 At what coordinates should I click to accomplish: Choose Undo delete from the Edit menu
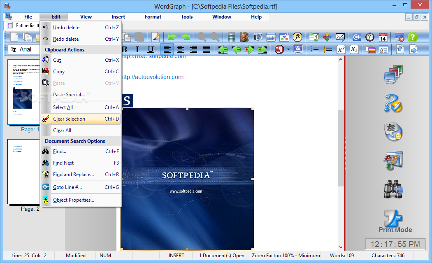pos(81,28)
